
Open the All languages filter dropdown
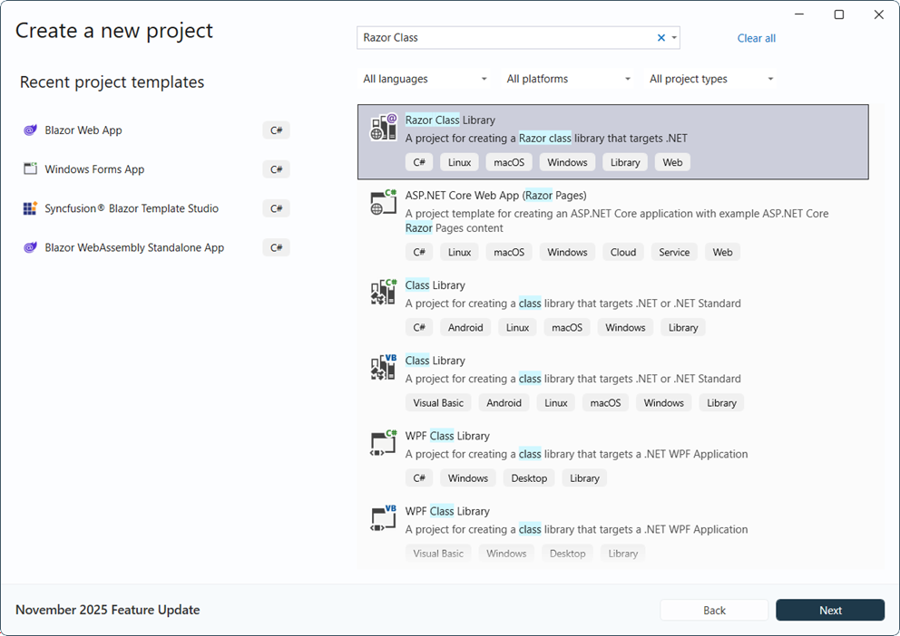(x=425, y=80)
